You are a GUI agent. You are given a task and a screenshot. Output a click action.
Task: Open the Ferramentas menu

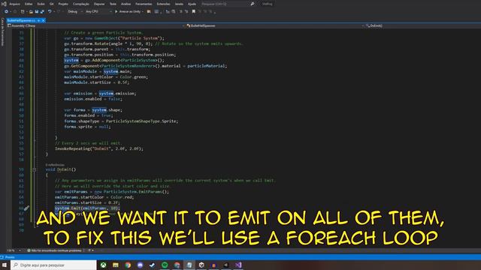pyautogui.click(x=144, y=4)
